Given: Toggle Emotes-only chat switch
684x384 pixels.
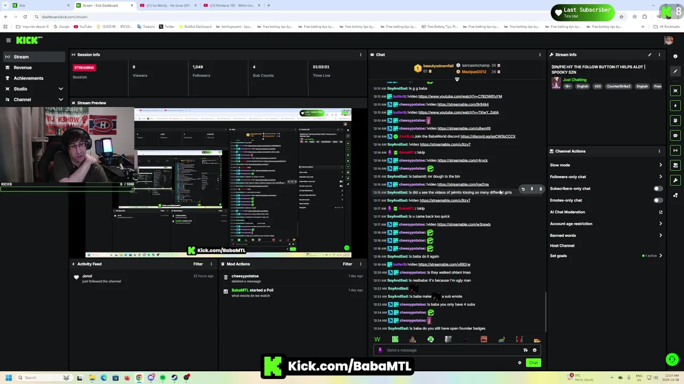Looking at the screenshot, I should (658, 200).
